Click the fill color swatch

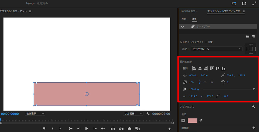pos(192,120)
